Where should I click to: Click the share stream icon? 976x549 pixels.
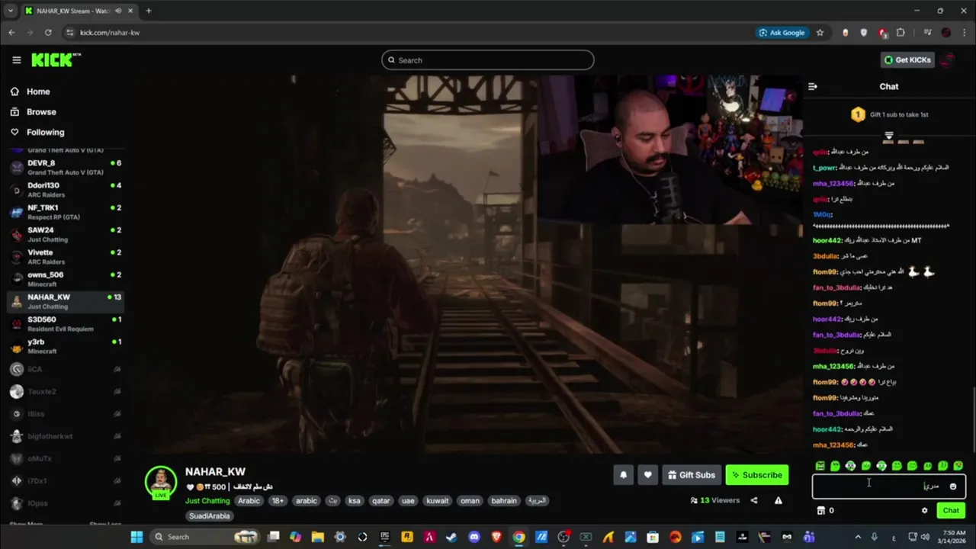click(754, 500)
